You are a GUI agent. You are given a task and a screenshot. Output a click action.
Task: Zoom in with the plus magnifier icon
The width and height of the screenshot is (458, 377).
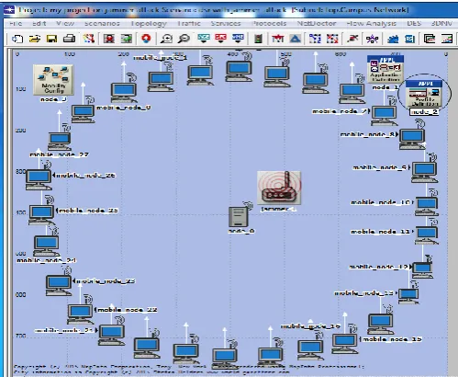[x=167, y=39]
